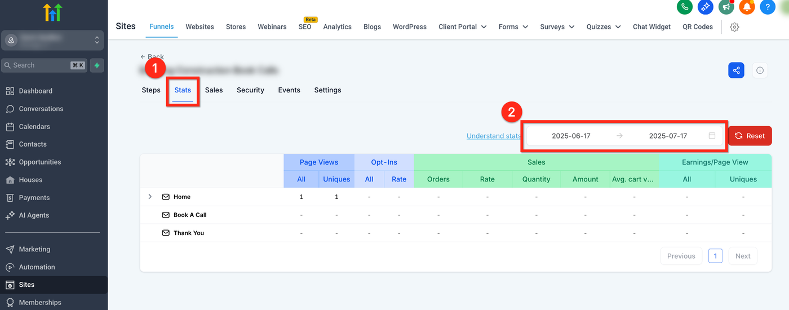Open the notifications bell icon
Image resolution: width=789 pixels, height=310 pixels.
(x=747, y=7)
